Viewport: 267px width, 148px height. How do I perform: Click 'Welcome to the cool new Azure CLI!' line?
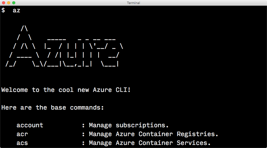pos(66,90)
